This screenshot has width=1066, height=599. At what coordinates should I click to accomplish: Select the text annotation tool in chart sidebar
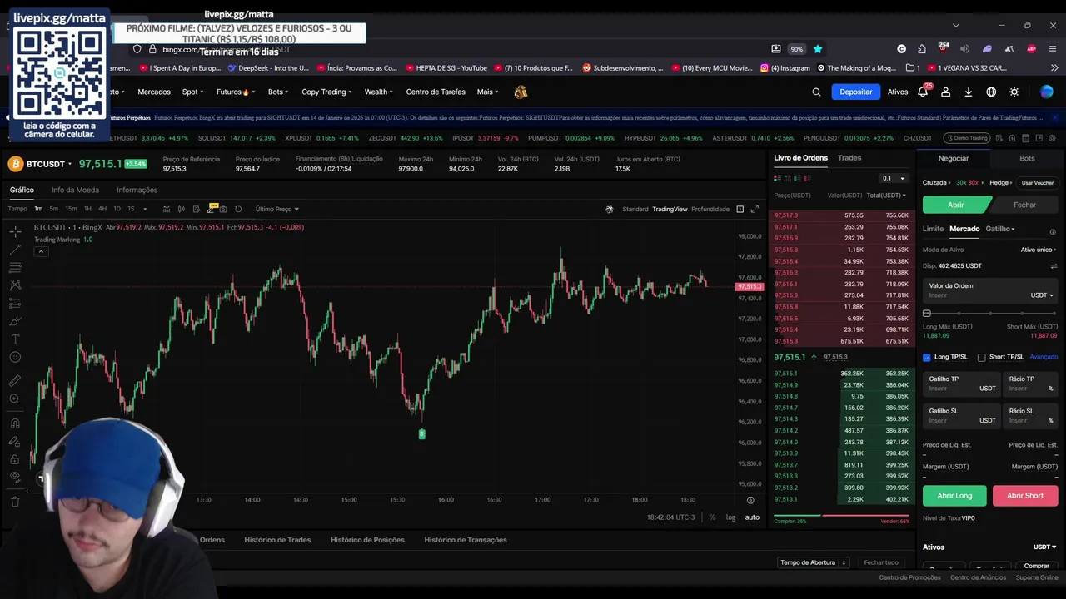tap(15, 339)
